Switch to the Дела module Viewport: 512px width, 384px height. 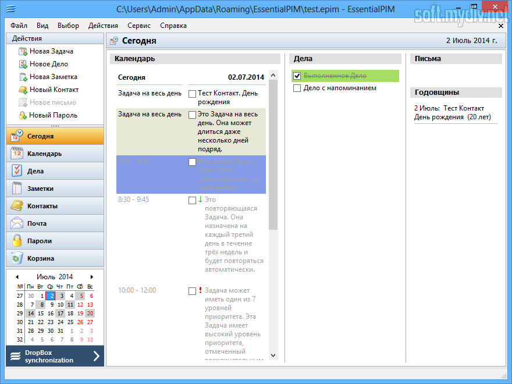pos(55,171)
